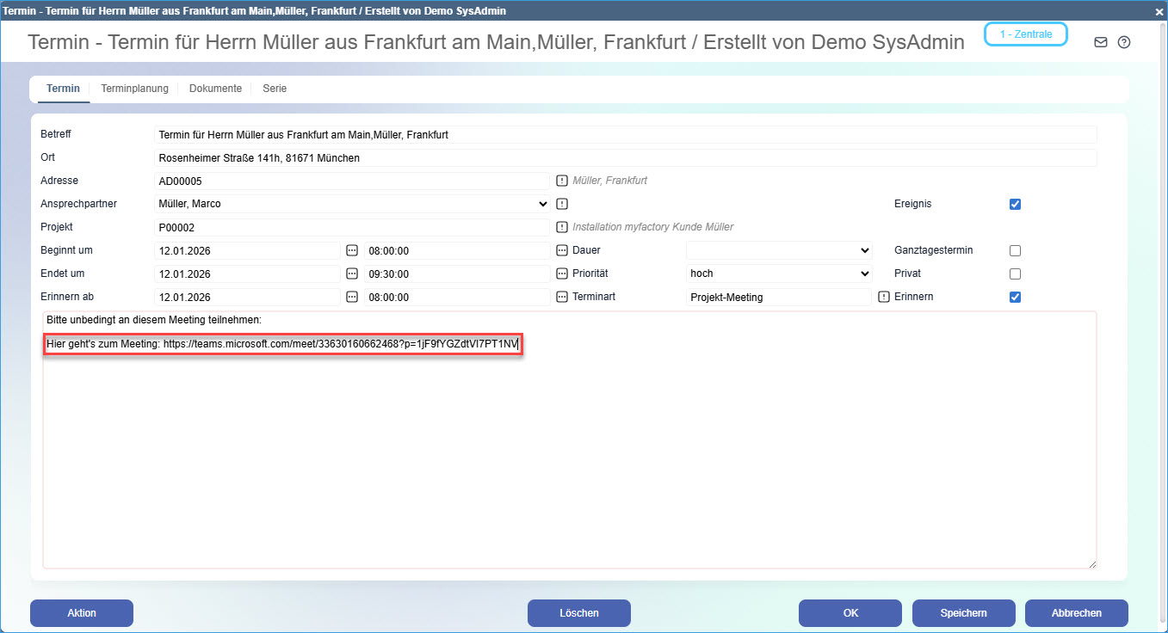Click the Projekt field containing P00002
This screenshot has width=1168, height=633.
(x=352, y=227)
